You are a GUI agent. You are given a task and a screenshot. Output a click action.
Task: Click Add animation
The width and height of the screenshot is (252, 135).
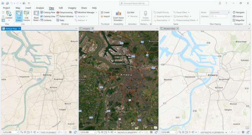(x=131, y=12)
